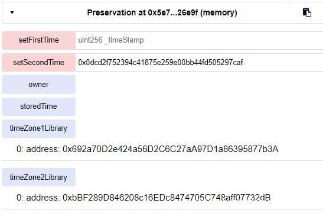
Task: Select the returned 0x692a70D2e4... address output
Action: pos(171,149)
